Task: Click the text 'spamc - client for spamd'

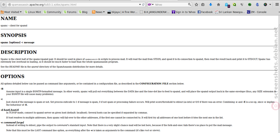Action: click(14, 26)
